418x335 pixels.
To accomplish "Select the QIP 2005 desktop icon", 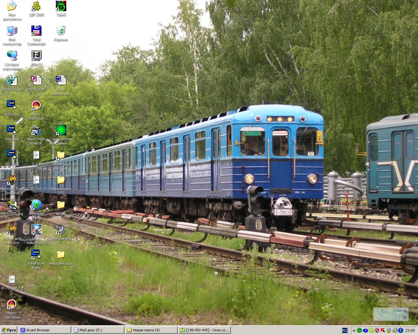I will tap(36, 7).
